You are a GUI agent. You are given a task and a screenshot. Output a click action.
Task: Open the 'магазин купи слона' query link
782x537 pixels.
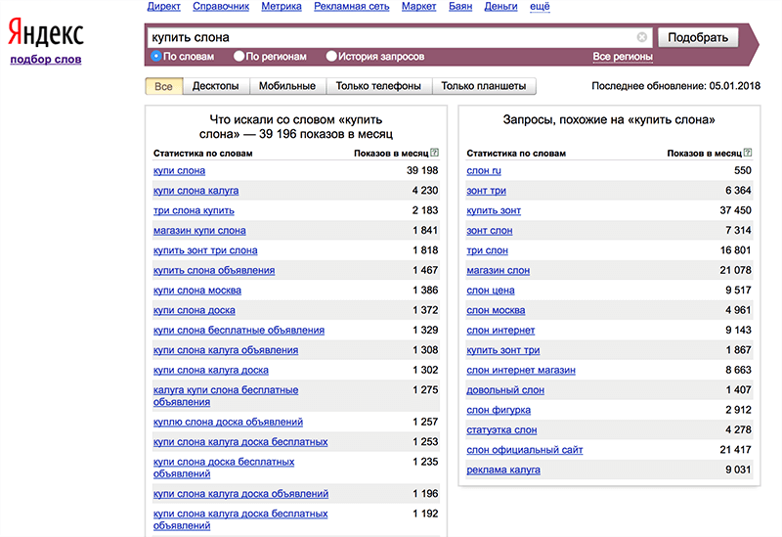pos(199,231)
